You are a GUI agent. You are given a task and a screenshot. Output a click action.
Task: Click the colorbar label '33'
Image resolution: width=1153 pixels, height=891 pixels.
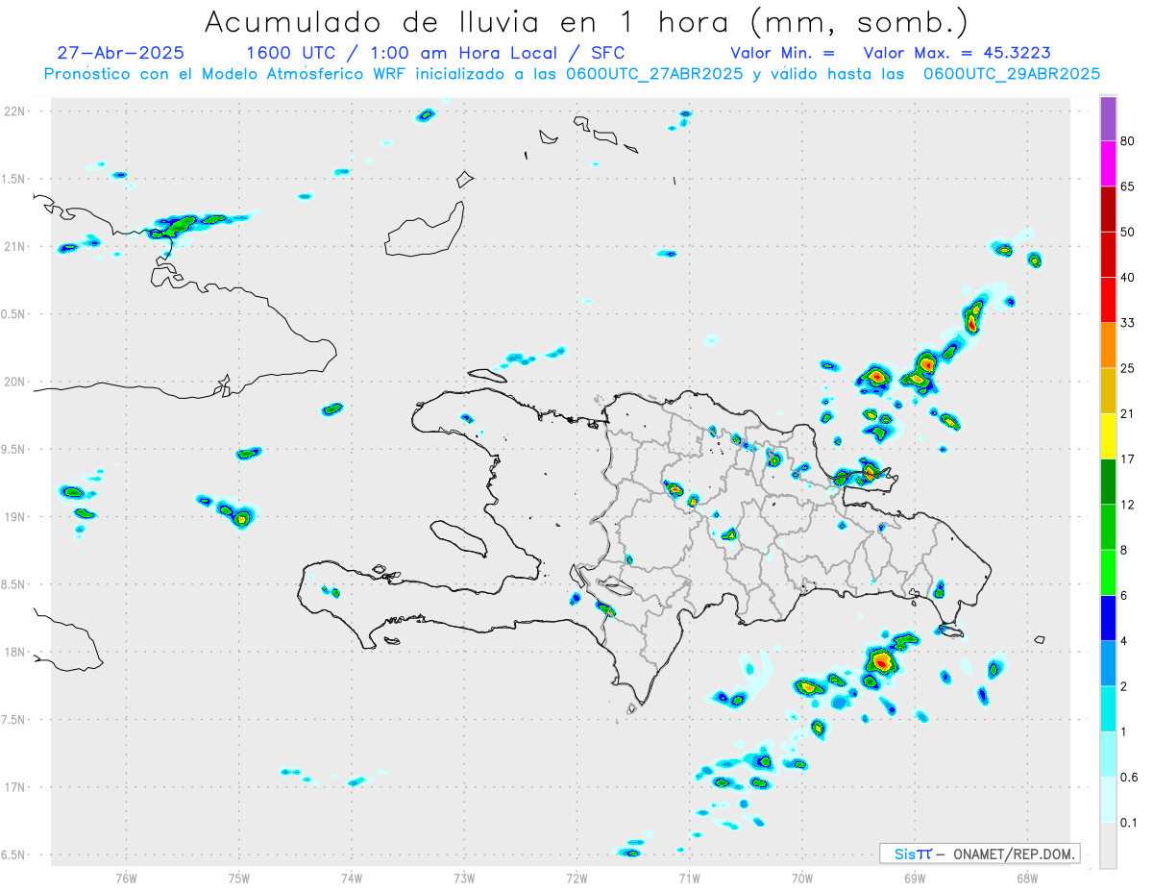pyautogui.click(x=1128, y=322)
